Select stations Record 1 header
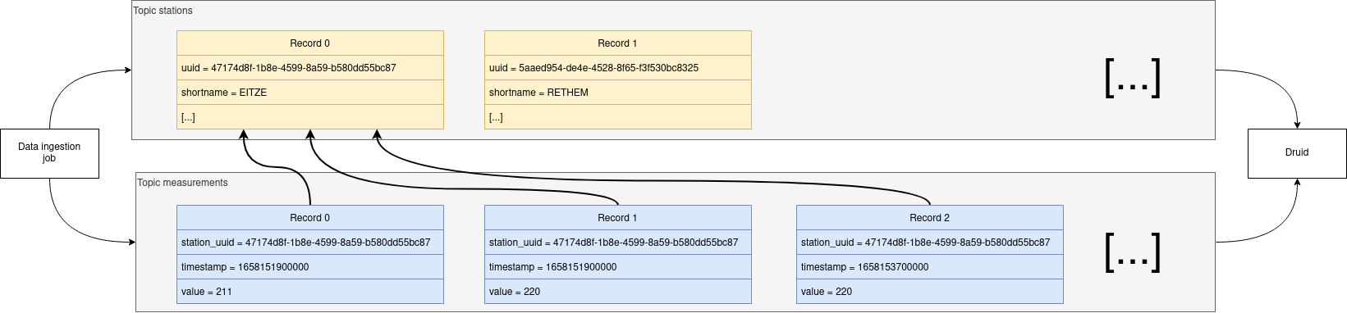Screen dimensions: 1347x313 coord(618,43)
